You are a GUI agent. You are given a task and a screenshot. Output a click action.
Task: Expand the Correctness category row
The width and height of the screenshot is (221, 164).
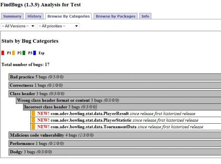click(x=115, y=85)
